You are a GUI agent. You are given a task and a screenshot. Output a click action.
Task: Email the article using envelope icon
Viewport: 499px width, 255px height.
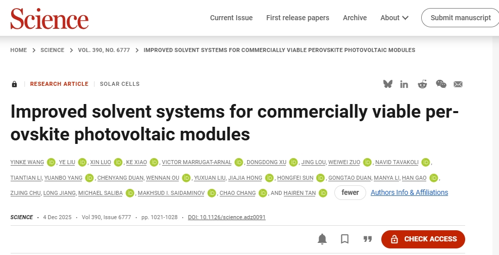pos(458,84)
